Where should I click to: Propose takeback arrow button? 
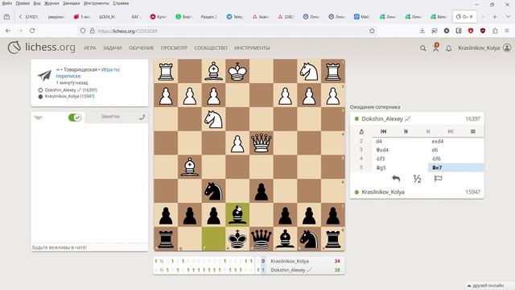396,179
